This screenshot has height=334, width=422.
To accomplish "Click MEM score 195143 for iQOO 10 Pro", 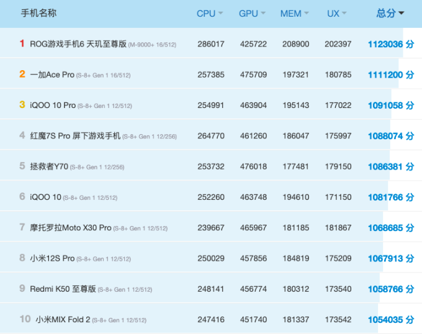I will coord(295,106).
